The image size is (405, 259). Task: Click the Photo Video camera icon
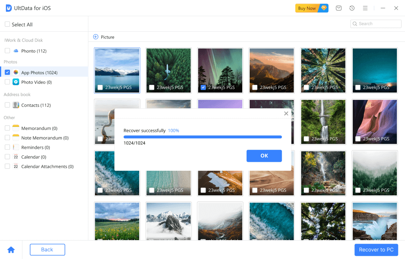pyautogui.click(x=15, y=82)
